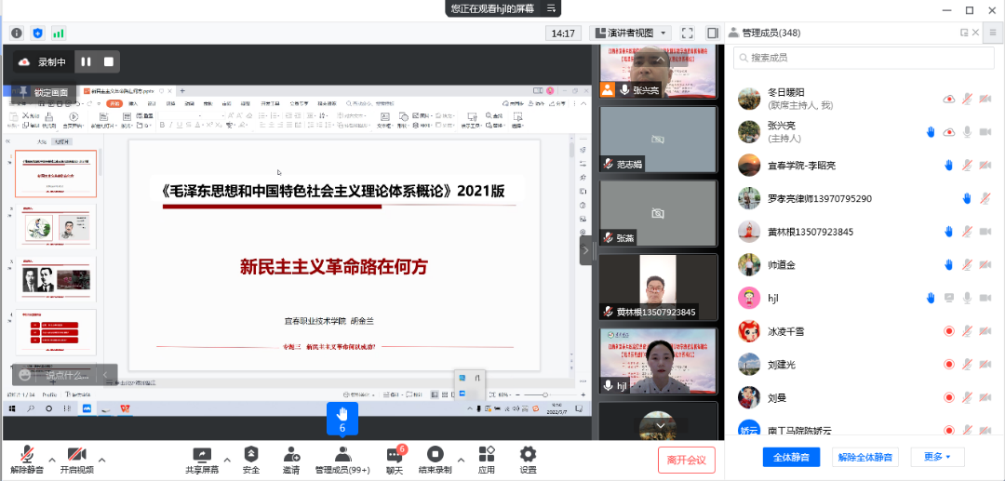Toggle 开启视频 camera button

pyautogui.click(x=76, y=455)
